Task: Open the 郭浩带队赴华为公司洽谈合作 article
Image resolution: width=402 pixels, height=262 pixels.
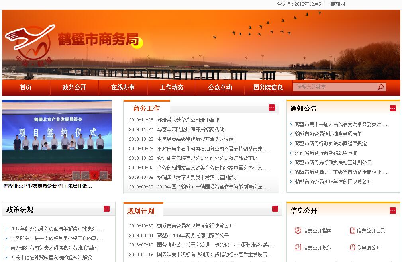Action: (188, 120)
